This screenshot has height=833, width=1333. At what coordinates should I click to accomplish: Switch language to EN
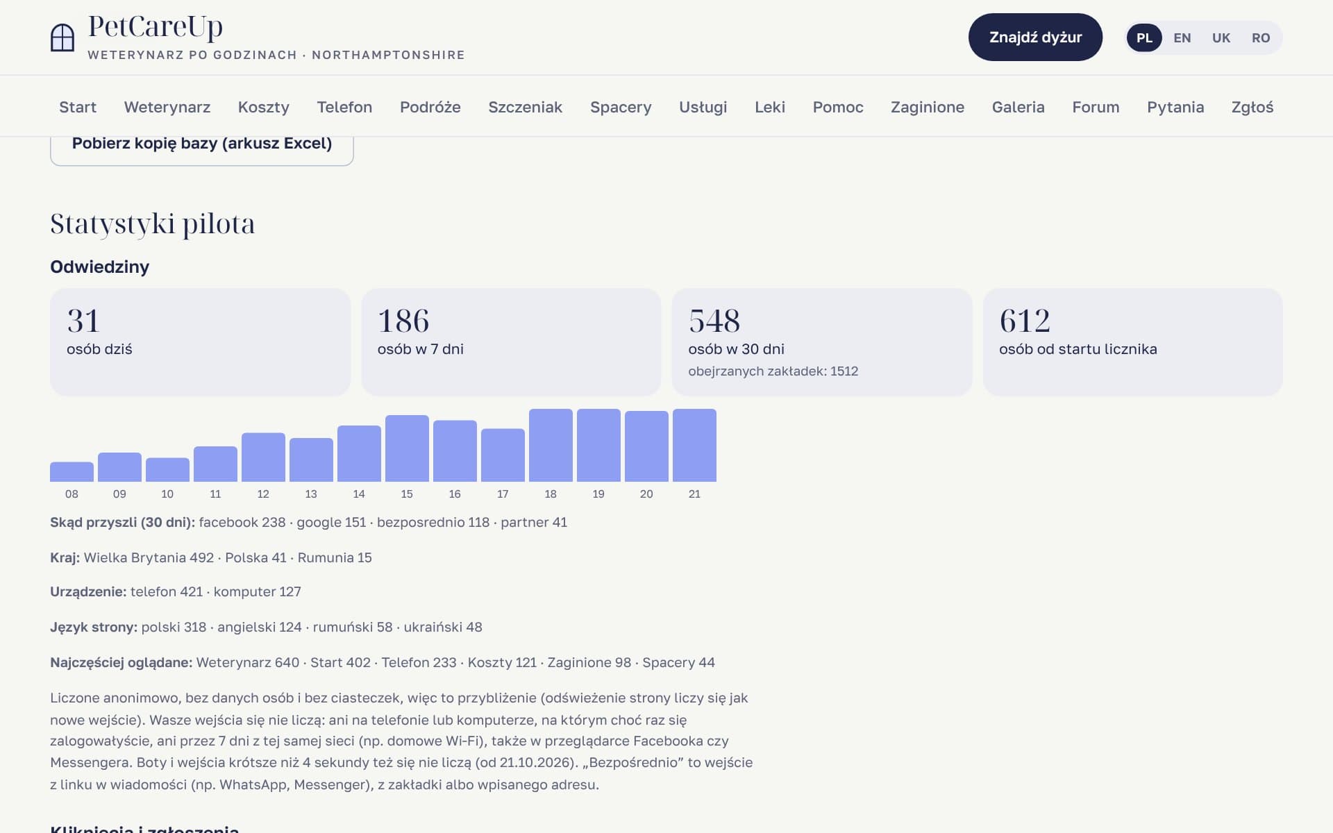(x=1182, y=37)
